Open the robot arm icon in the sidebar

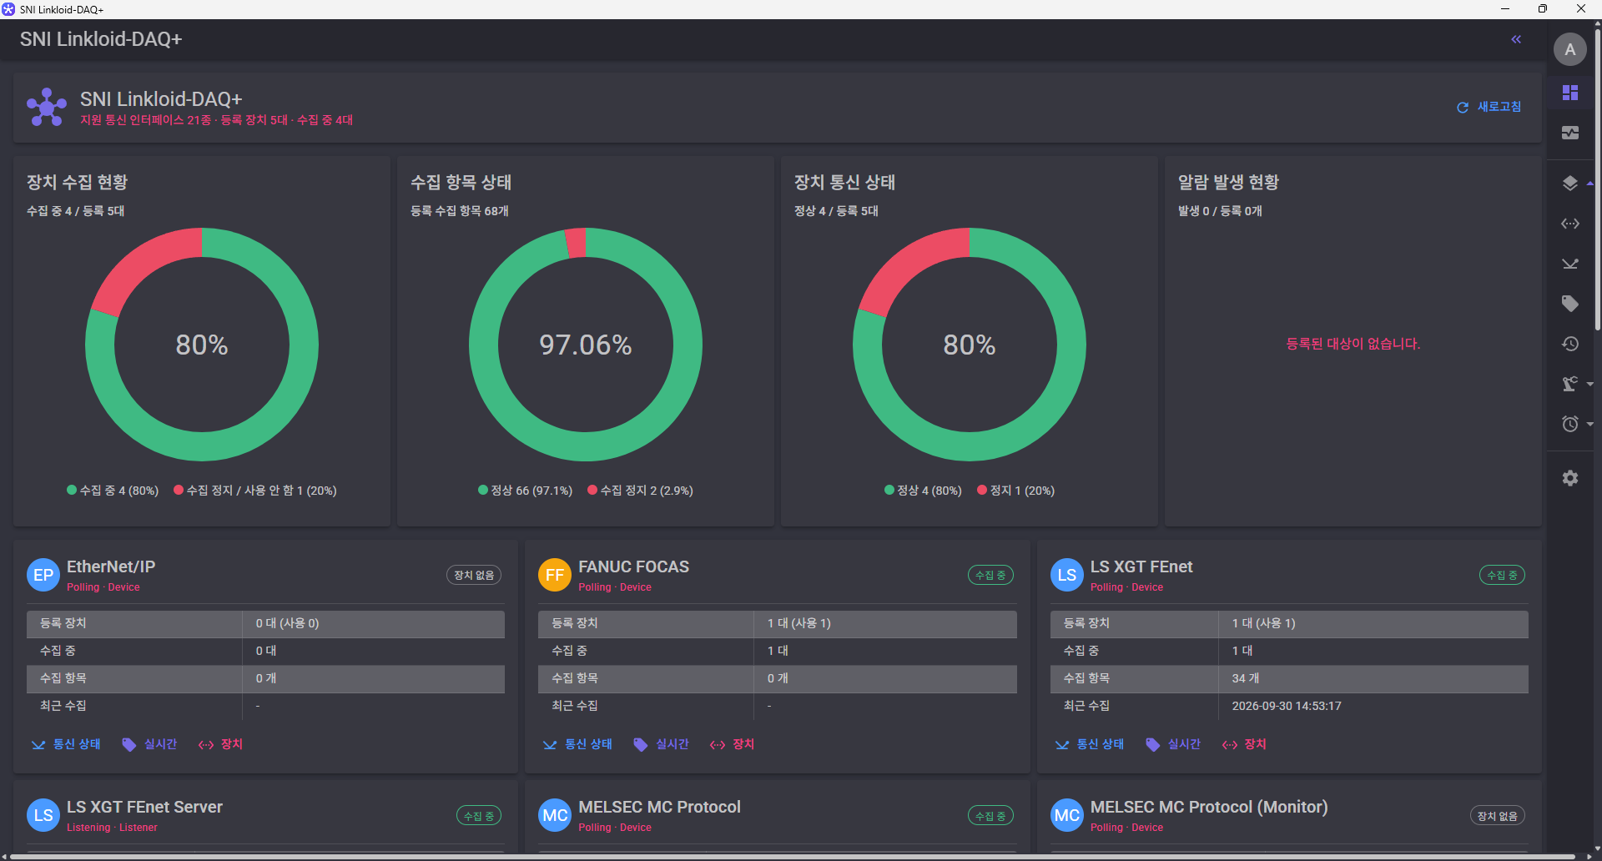pyautogui.click(x=1570, y=384)
